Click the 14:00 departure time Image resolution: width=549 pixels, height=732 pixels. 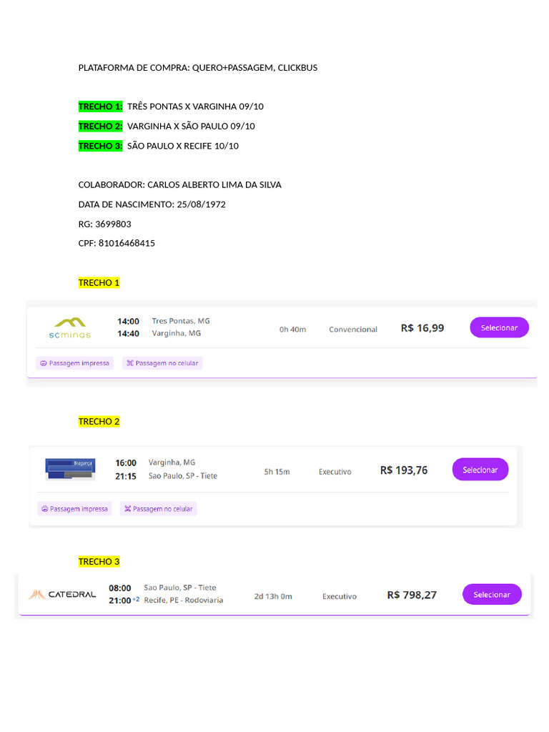128,321
